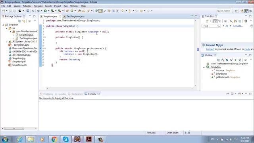Click the Open Perspective icon

coord(236,11)
